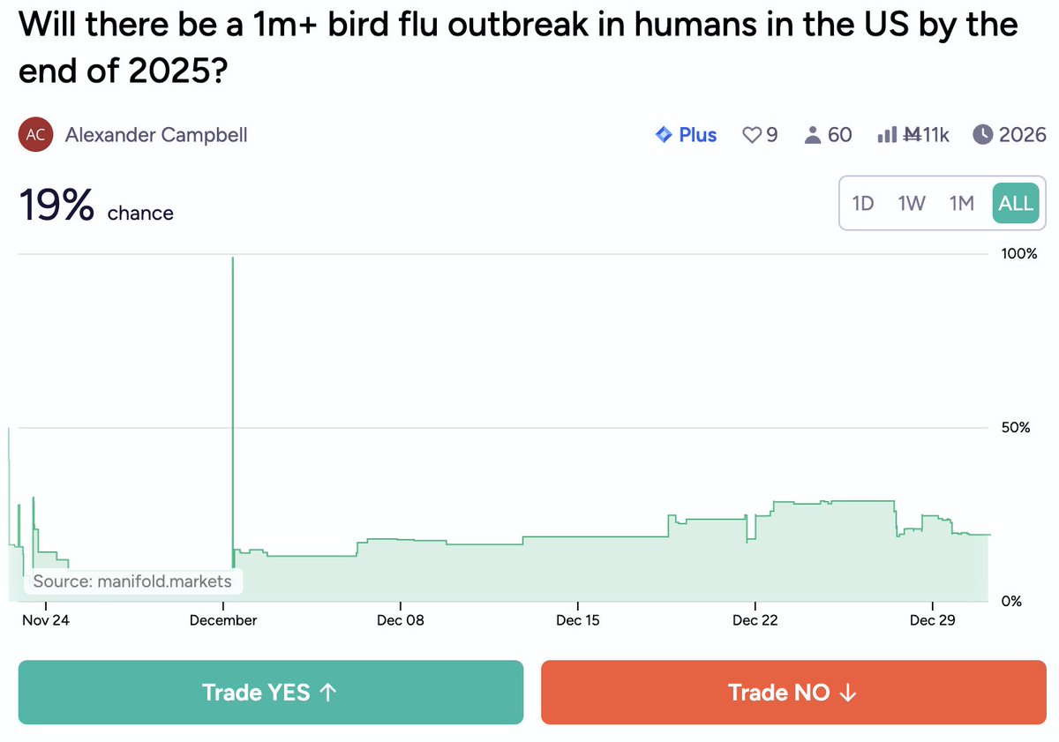
Task: Click the traders person icon
Action: pyautogui.click(x=814, y=135)
